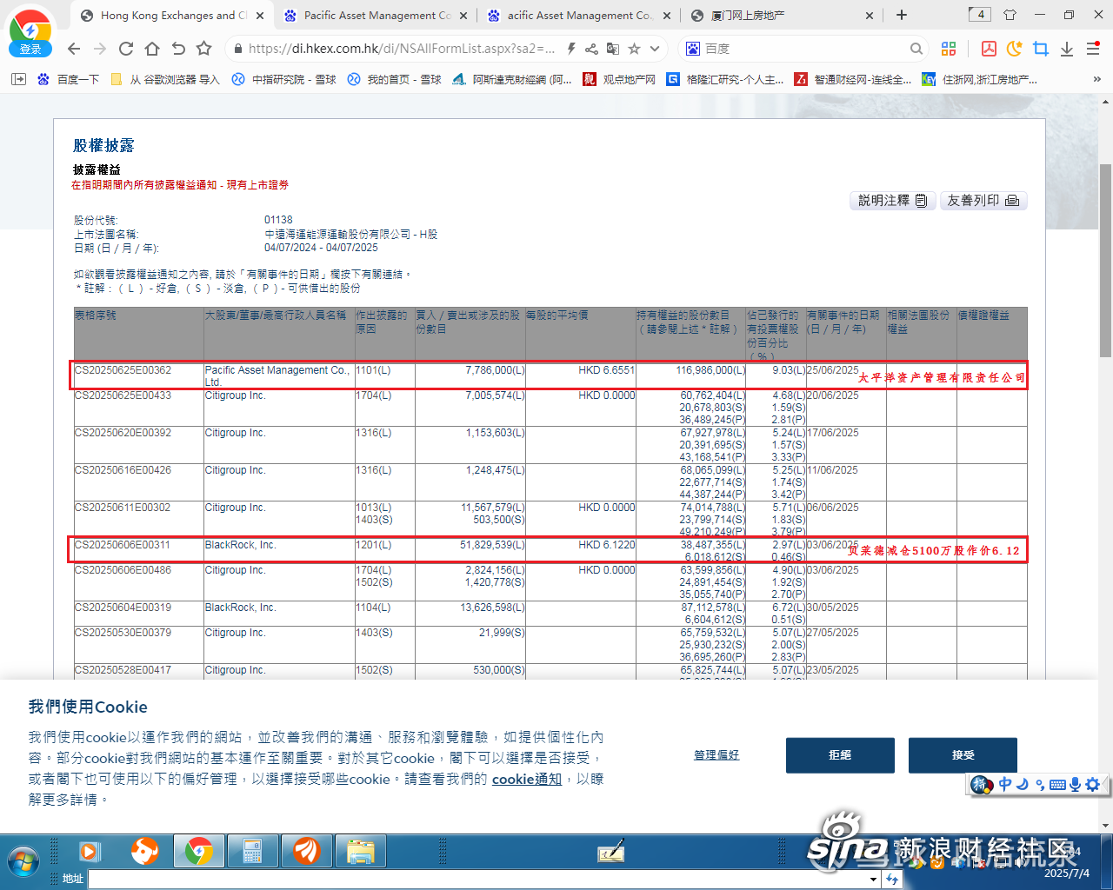Open event date 25/06/2025 link
Image resolution: width=1113 pixels, height=890 pixels.
click(x=832, y=370)
